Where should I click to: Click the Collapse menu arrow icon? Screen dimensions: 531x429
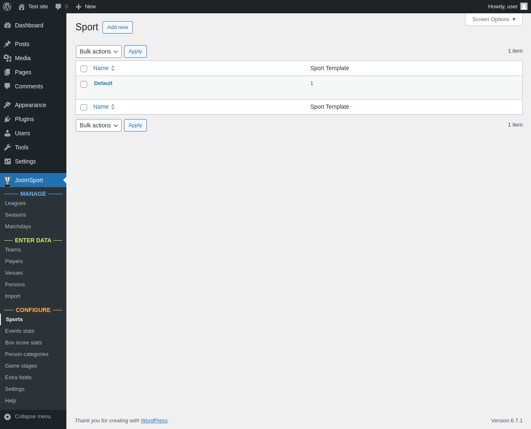(7, 417)
